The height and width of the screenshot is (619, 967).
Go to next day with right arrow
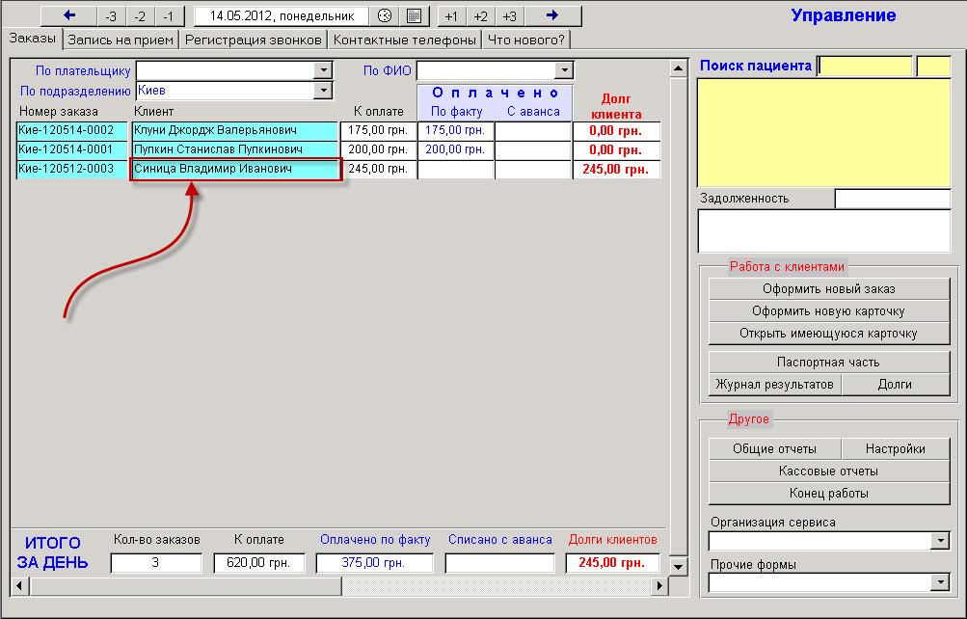coord(552,16)
